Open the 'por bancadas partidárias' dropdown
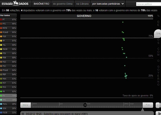The width and height of the screenshot is (161, 115). [108, 4]
